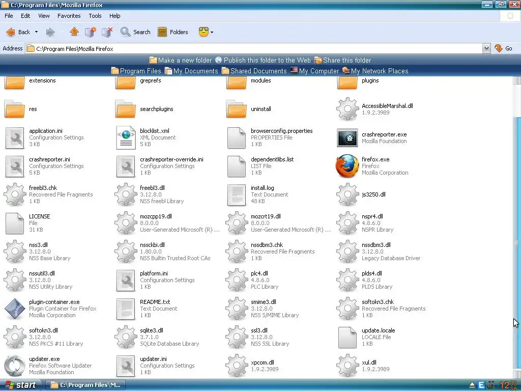This screenshot has height=391, width=521.
Task: Select the platform.ini file name
Action: pos(154,273)
